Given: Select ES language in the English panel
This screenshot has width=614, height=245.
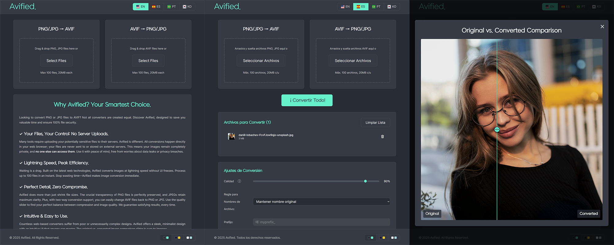Looking at the screenshot, I should 156,6.
